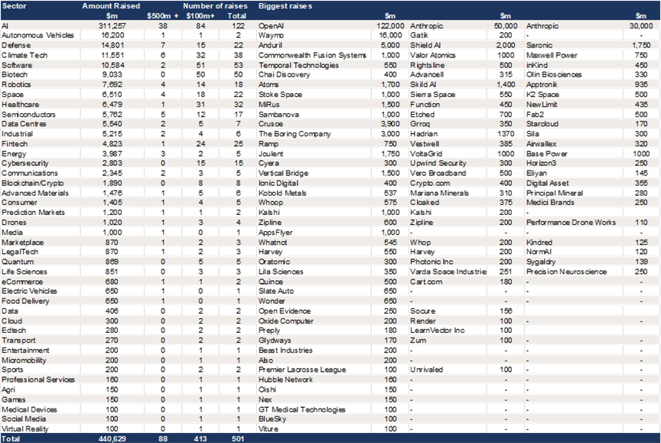Click the "Valor Atomics" cell
Image resolution: width=661 pixels, height=443 pixels.
(433, 55)
